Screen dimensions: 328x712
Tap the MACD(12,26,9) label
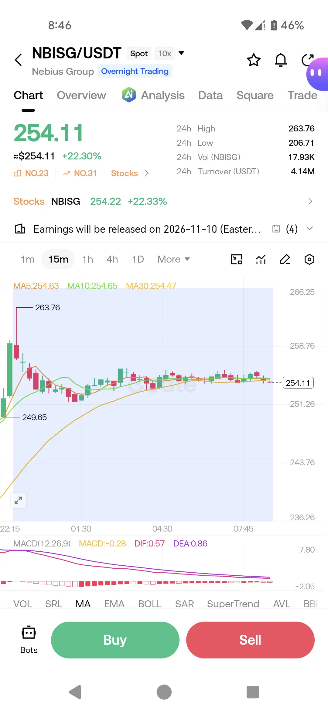coord(42,543)
